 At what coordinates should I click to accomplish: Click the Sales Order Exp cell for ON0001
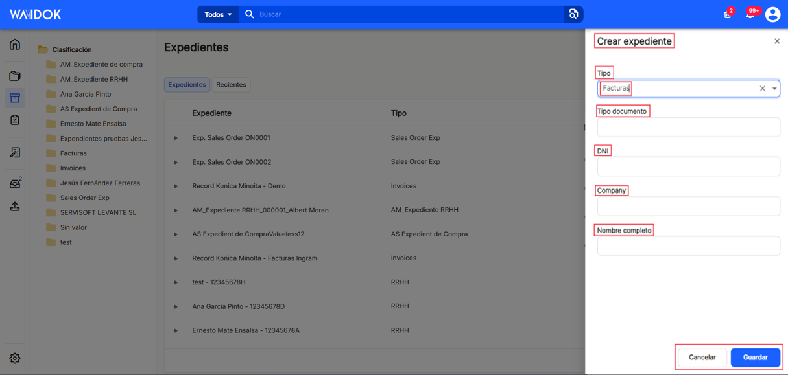click(x=416, y=138)
